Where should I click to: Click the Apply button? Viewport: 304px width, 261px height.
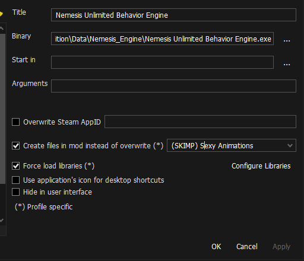281,247
